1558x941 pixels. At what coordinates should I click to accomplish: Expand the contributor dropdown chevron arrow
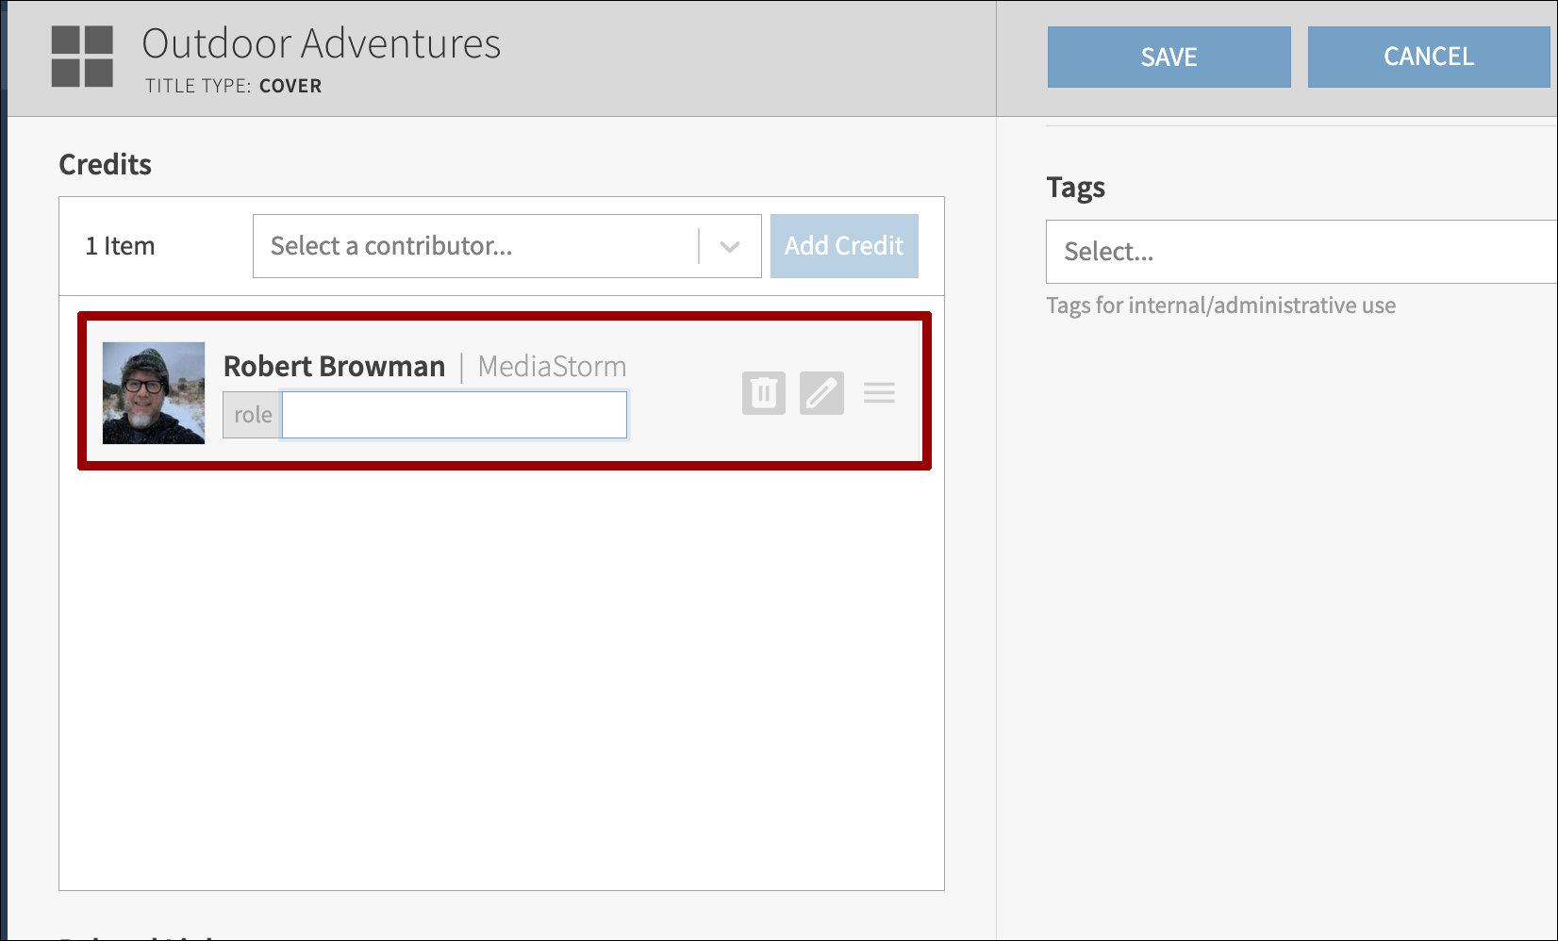[x=729, y=247]
